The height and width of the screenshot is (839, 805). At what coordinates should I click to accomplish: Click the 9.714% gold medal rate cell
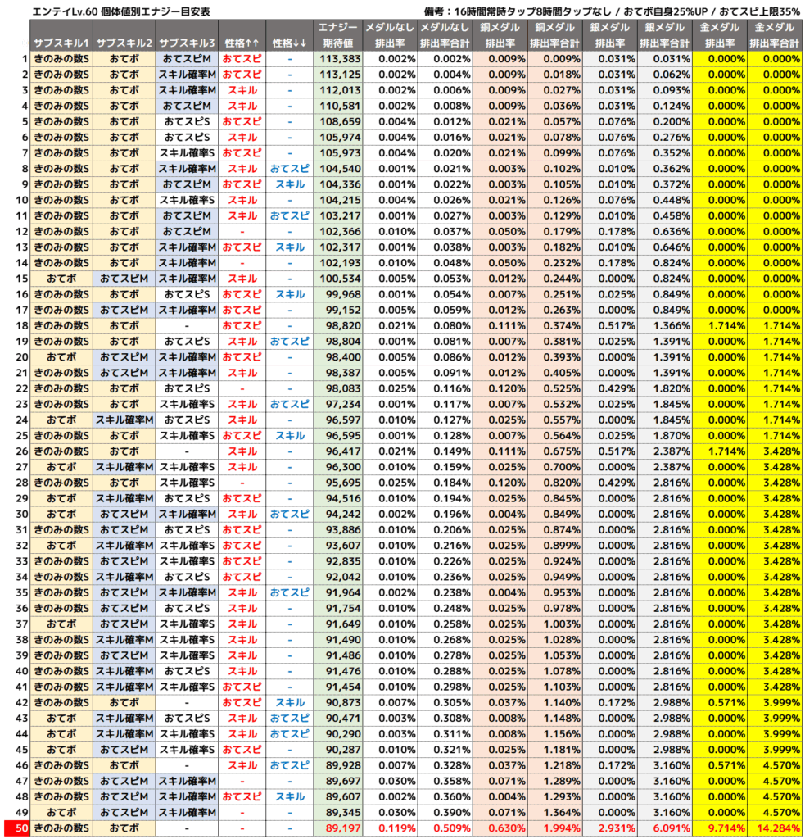pyautogui.click(x=719, y=828)
